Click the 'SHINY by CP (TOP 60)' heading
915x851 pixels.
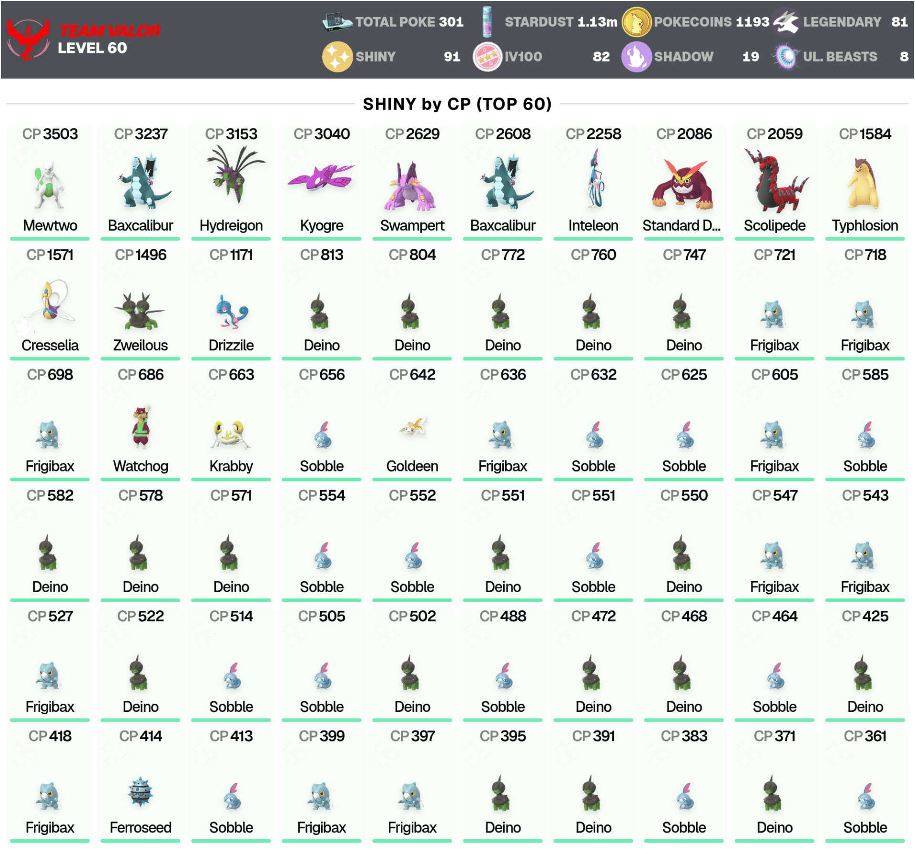[457, 104]
